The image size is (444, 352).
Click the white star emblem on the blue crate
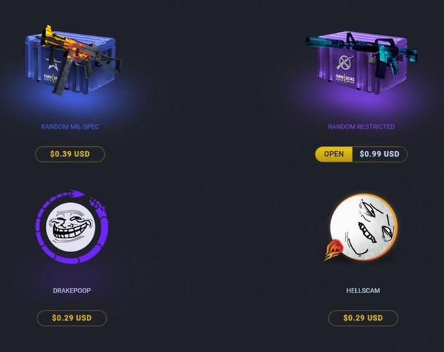coord(53,63)
